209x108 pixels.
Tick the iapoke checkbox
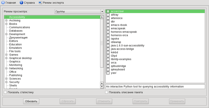(108, 39)
